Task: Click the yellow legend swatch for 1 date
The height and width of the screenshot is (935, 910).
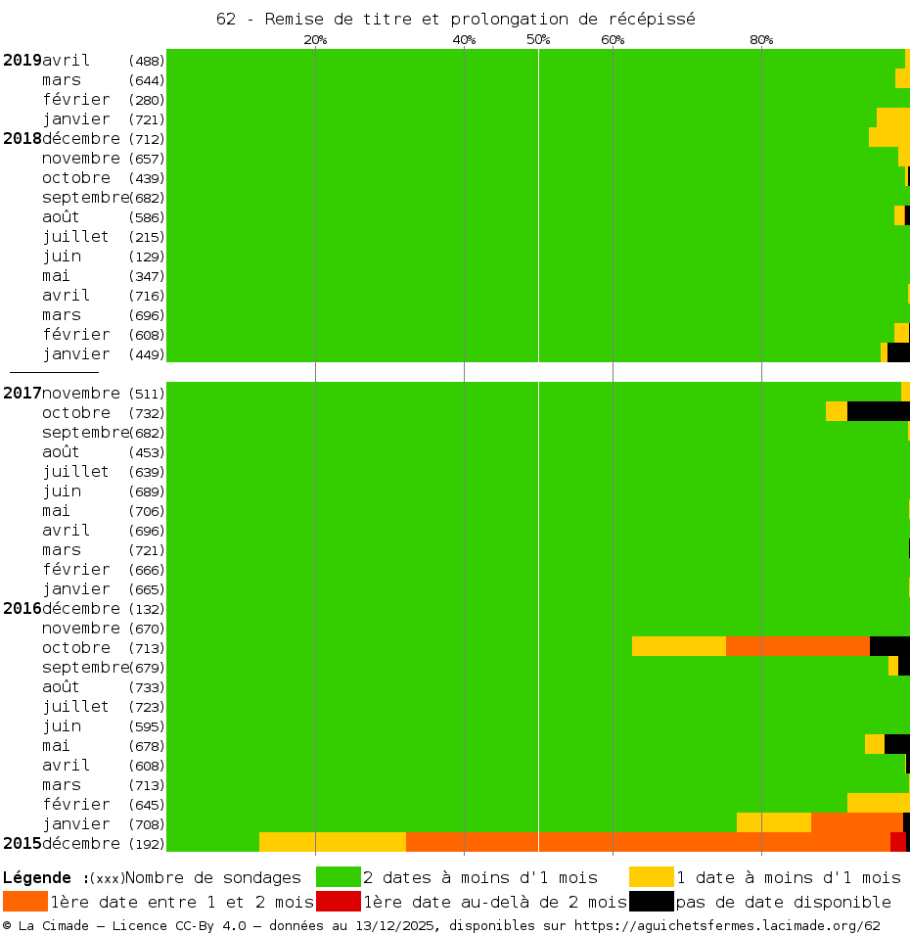Action: [x=652, y=876]
